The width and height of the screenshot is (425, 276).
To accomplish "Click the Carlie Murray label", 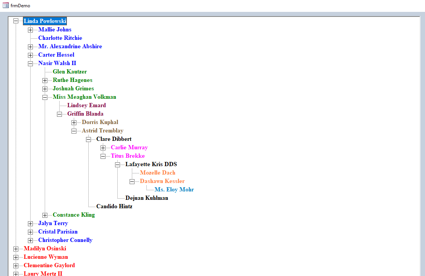I will (129, 147).
